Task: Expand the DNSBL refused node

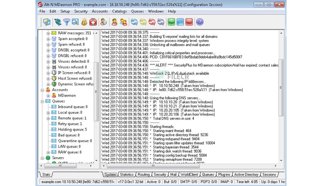Action: [x=48, y=56]
